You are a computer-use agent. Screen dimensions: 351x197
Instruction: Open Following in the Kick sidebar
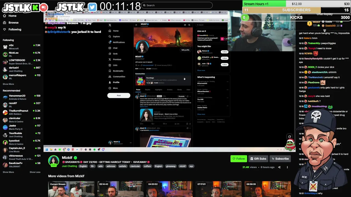click(12, 30)
